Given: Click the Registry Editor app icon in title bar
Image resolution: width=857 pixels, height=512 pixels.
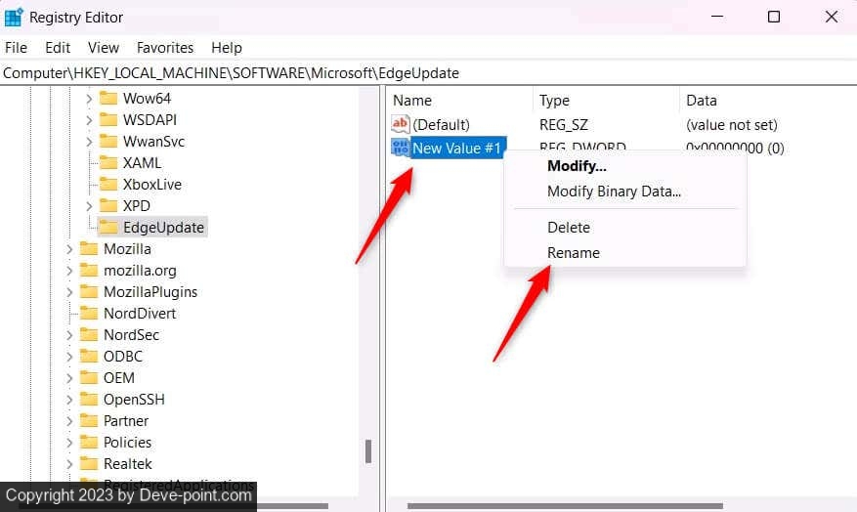Looking at the screenshot, I should 14,17.
